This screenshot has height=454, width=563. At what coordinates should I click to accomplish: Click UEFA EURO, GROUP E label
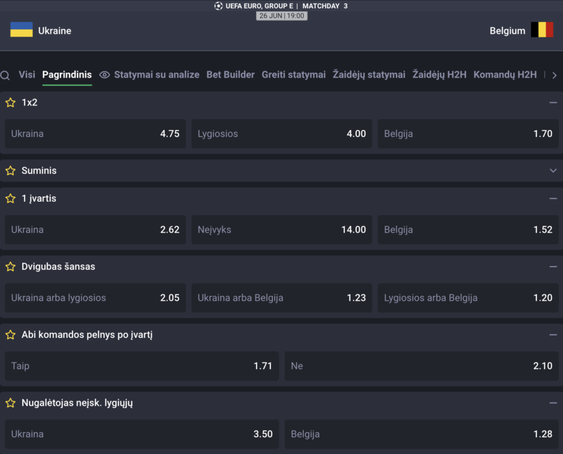pyautogui.click(x=259, y=6)
